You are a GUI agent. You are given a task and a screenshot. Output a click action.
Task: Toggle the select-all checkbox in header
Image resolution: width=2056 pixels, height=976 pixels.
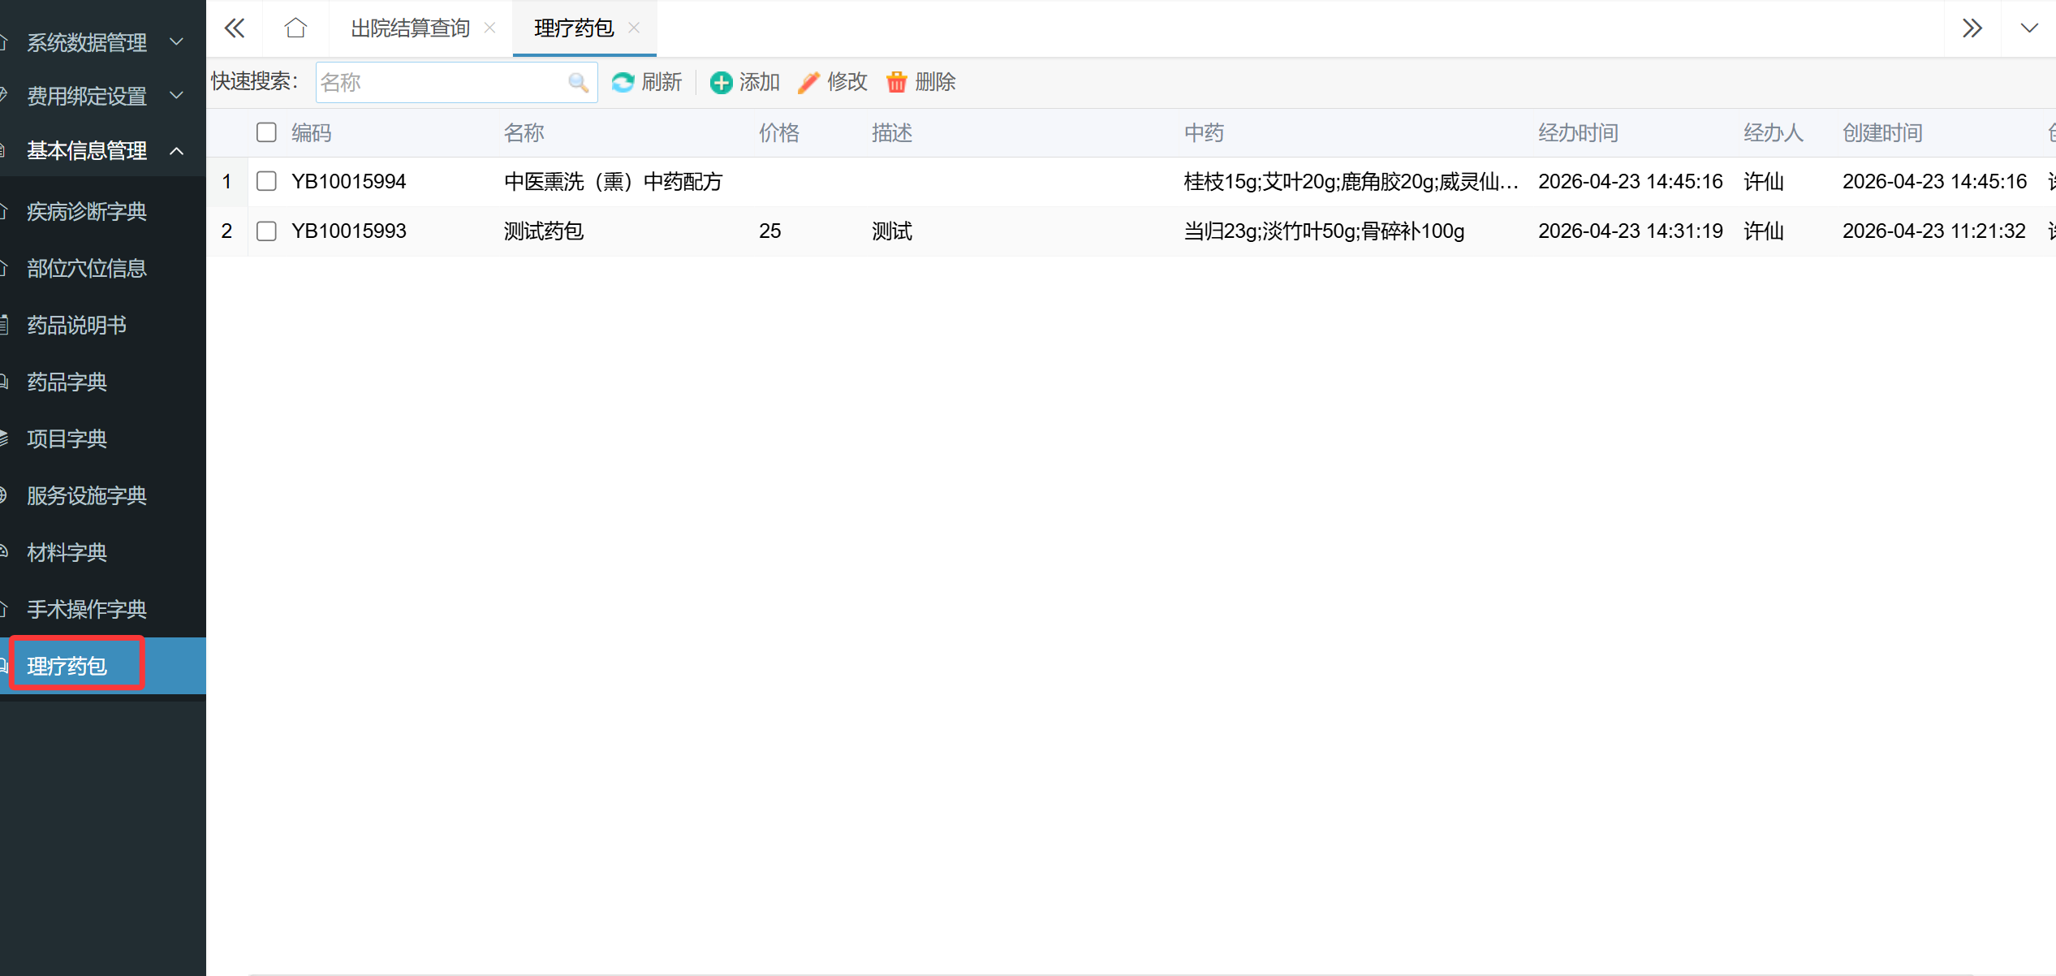266,132
